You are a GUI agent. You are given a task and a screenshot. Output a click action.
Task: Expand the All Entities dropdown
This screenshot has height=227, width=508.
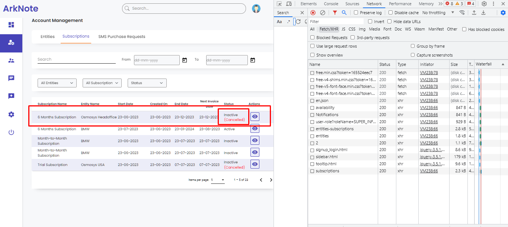[57, 83]
